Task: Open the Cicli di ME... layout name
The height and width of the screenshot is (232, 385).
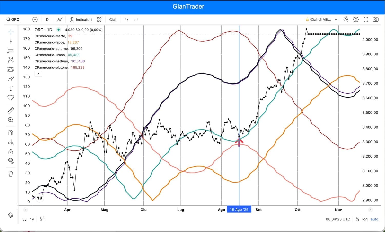Action: [320, 20]
